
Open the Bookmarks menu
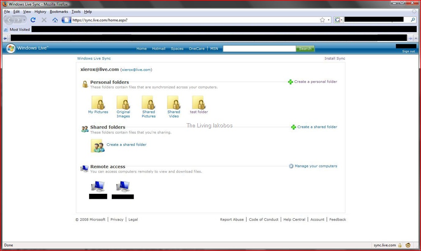pyautogui.click(x=59, y=12)
